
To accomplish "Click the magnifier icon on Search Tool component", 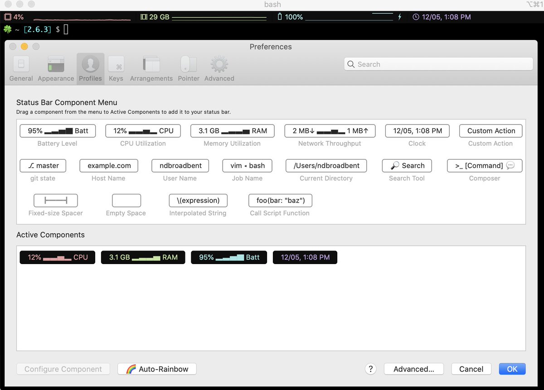I will pos(394,165).
